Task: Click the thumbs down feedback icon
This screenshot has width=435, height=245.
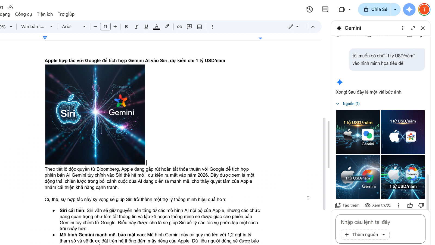Action: coord(421,205)
